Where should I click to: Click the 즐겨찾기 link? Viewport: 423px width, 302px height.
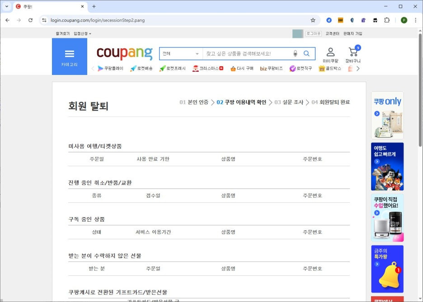tap(62, 34)
